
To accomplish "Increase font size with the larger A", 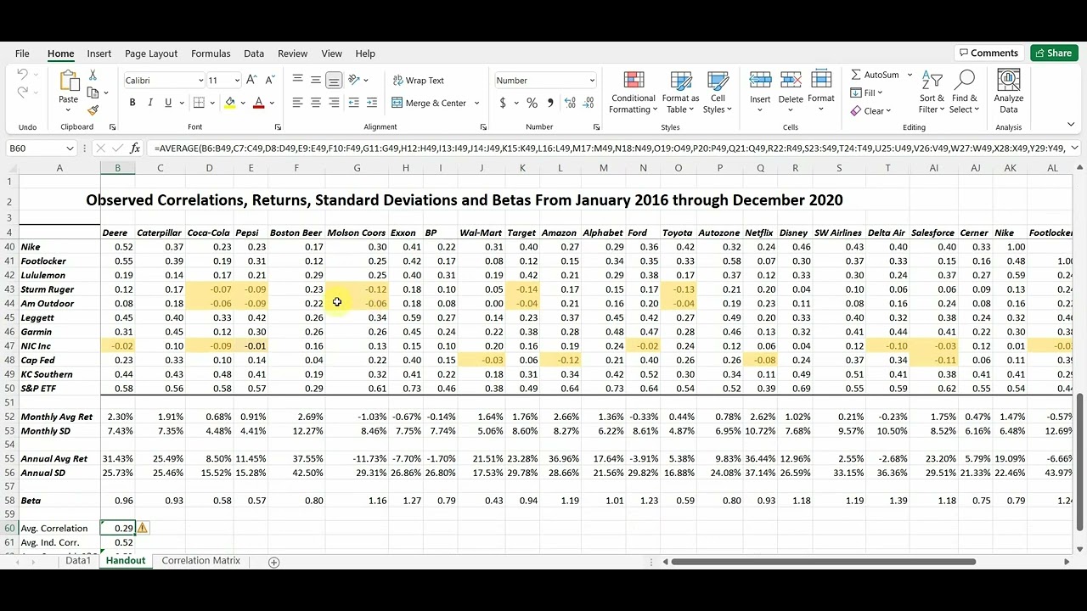I will 252,80.
